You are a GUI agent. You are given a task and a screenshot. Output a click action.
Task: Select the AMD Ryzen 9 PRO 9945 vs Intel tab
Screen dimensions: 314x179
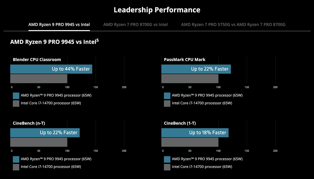point(59,25)
